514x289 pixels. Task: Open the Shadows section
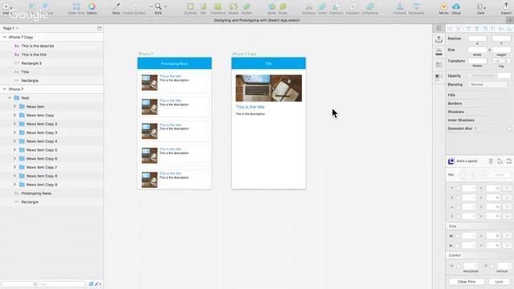[455, 112]
